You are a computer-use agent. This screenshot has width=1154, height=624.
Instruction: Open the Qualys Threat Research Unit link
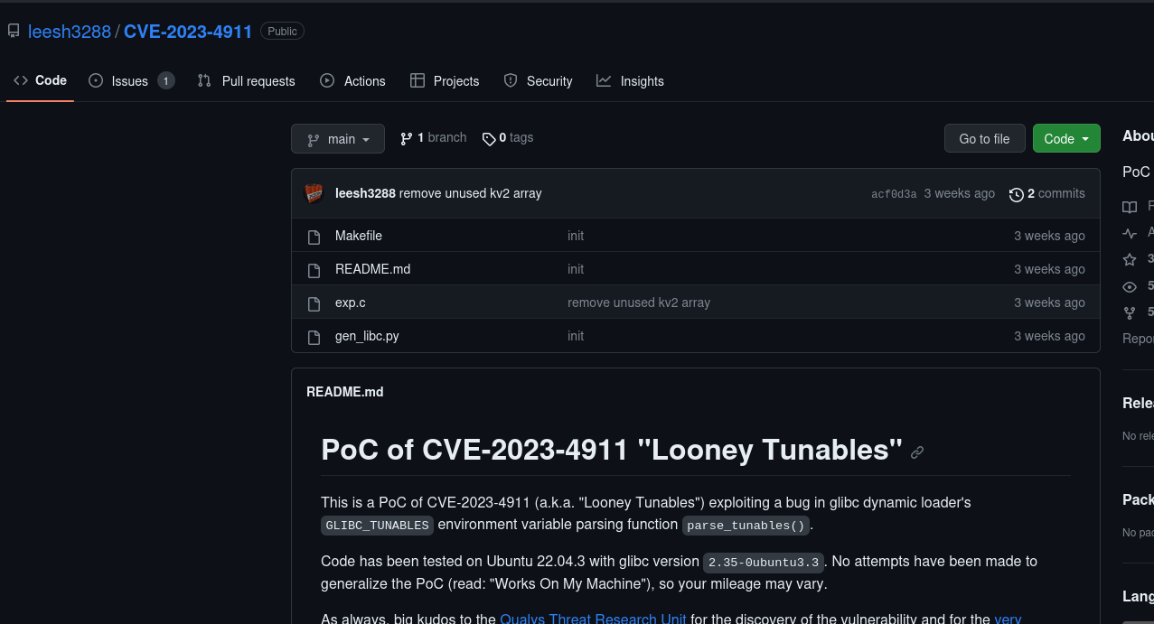pos(593,619)
